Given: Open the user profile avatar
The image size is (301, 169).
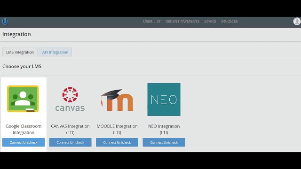Looking at the screenshot, I should tap(297, 21).
